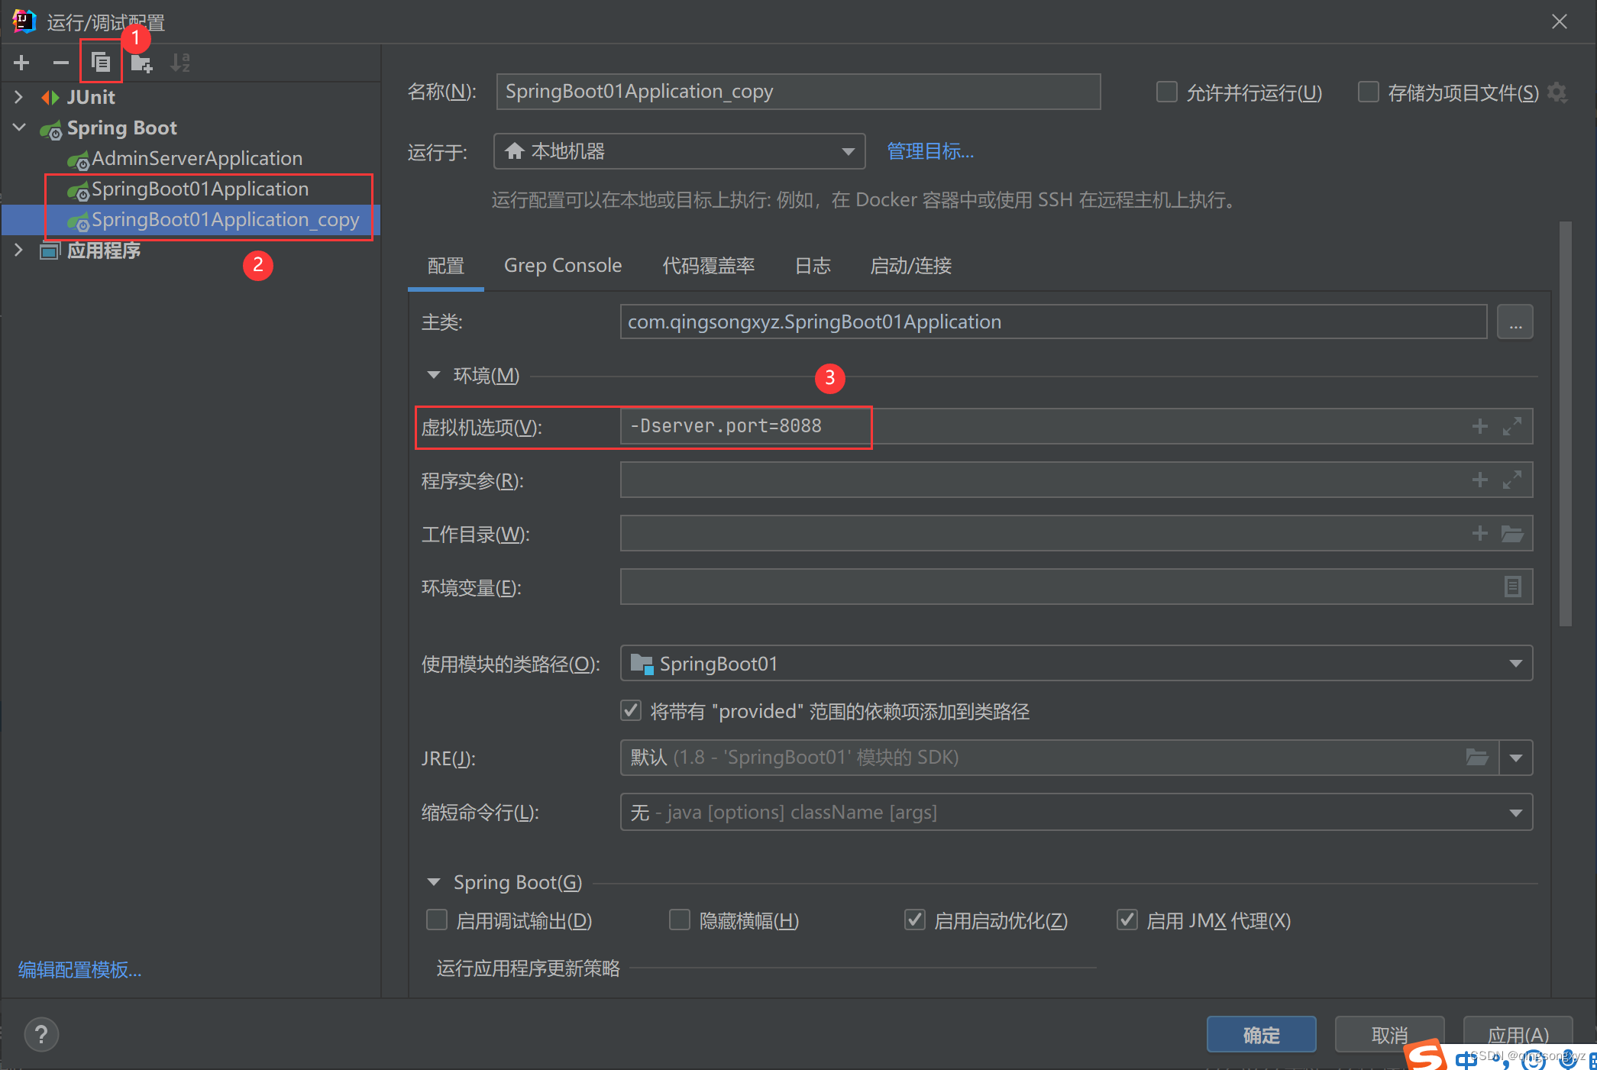Collapse the Spring Boot tree node
1597x1070 pixels.
(19, 128)
